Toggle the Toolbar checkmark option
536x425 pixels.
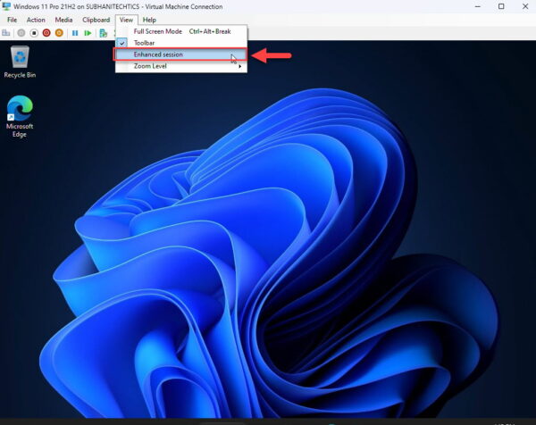pyautogui.click(x=145, y=43)
